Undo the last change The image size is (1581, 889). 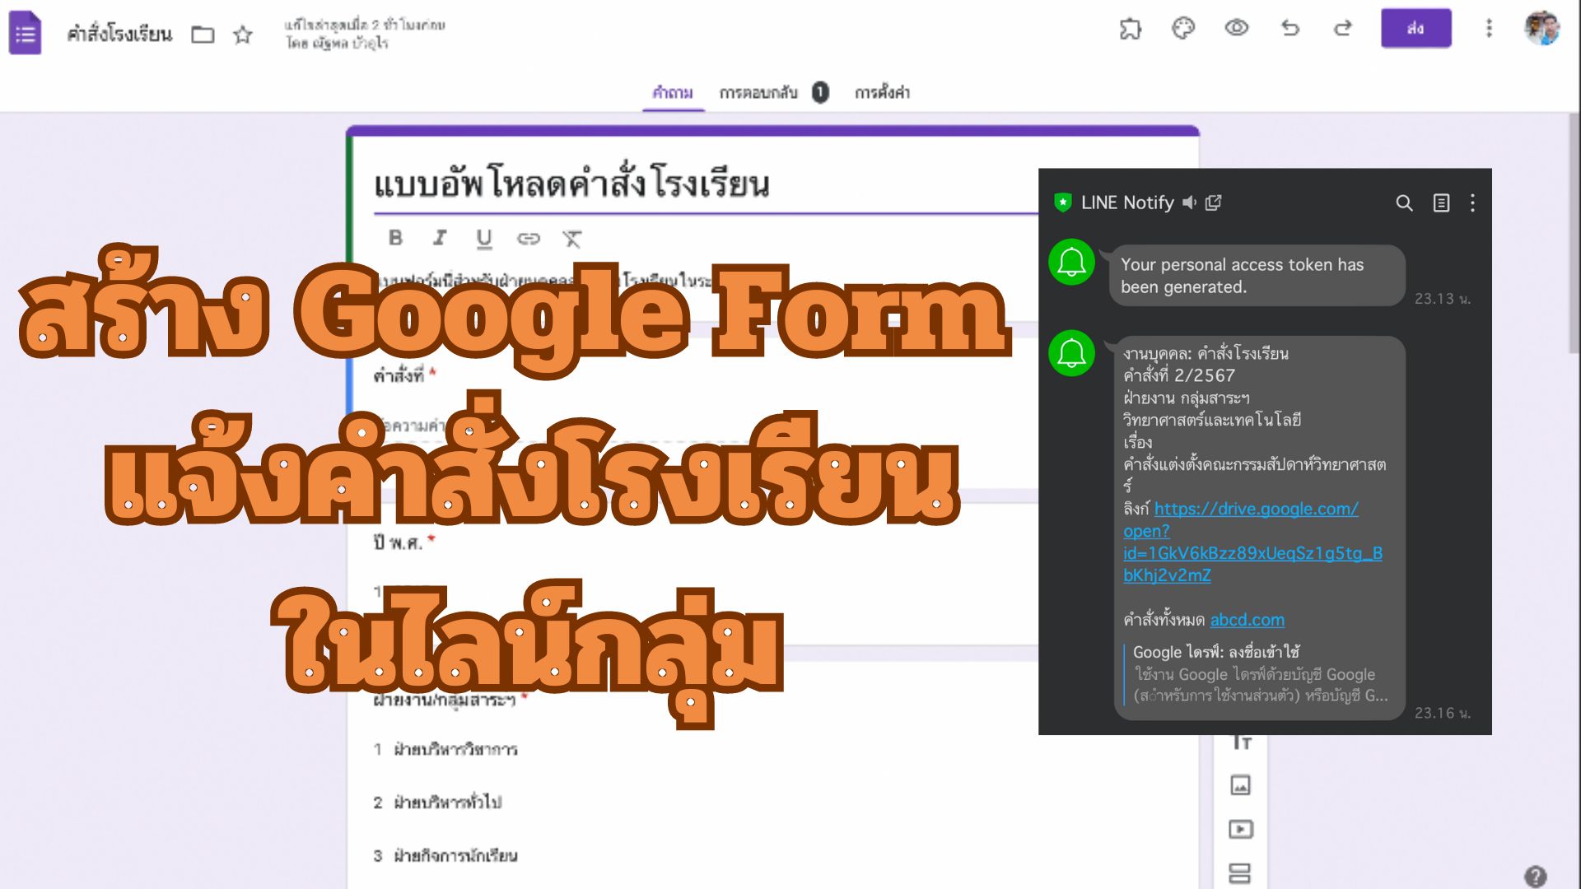click(x=1290, y=29)
